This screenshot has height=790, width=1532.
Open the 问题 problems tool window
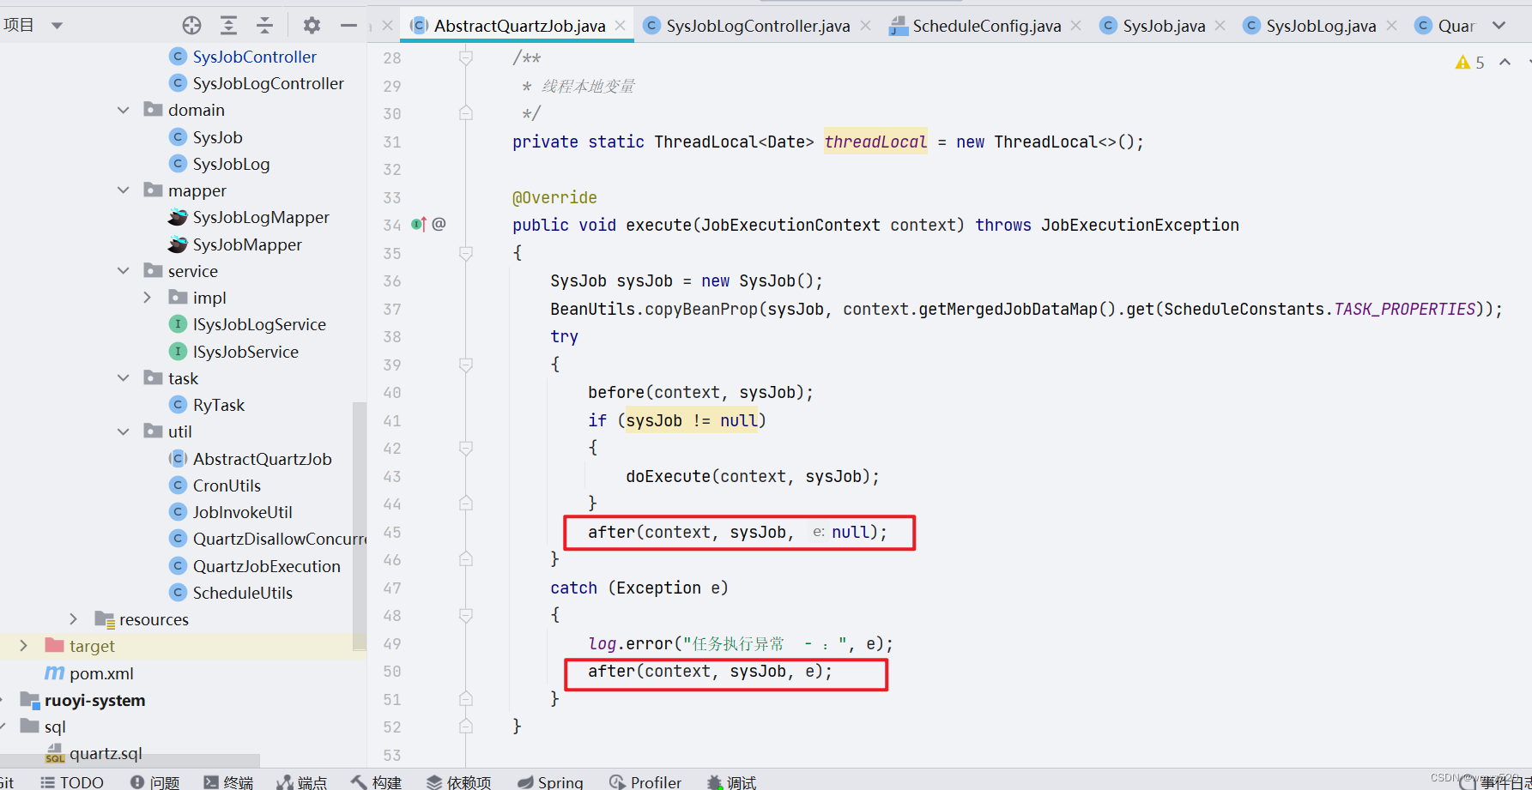(x=155, y=782)
